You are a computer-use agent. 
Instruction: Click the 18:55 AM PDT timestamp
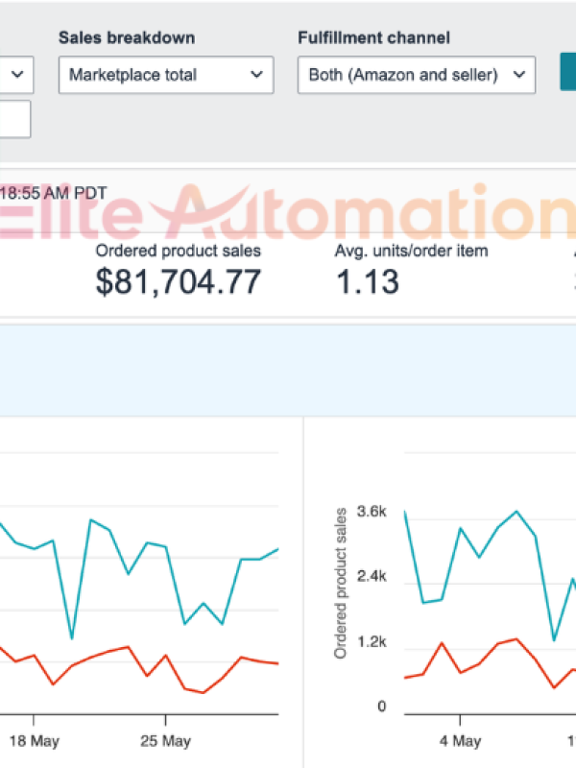coord(53,193)
